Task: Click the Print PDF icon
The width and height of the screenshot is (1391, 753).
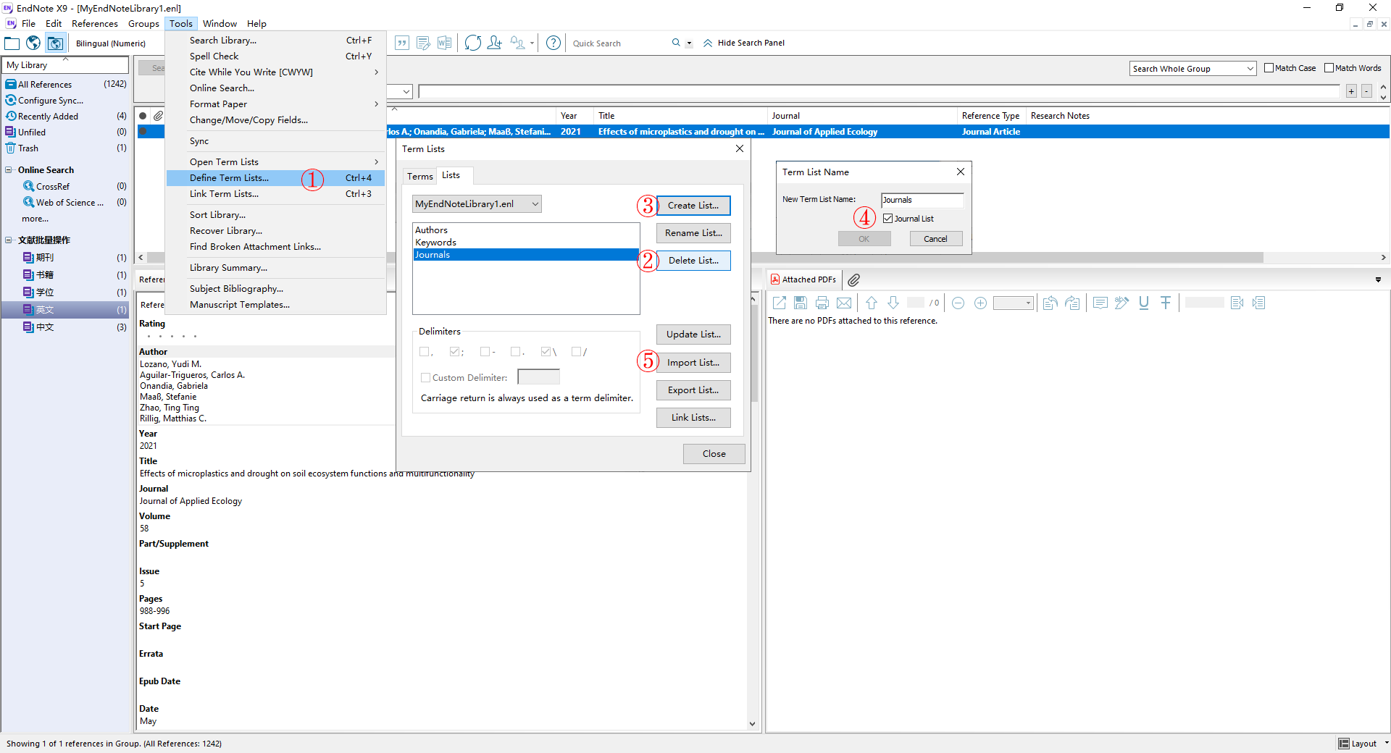Action: point(822,303)
